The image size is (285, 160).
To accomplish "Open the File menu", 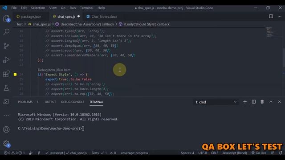I will coord(14,8).
